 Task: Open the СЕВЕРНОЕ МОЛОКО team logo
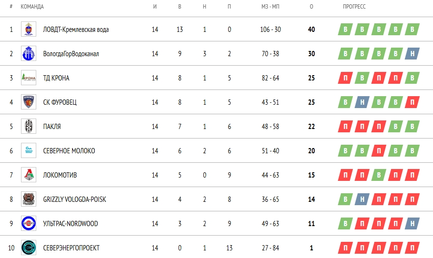(28, 151)
